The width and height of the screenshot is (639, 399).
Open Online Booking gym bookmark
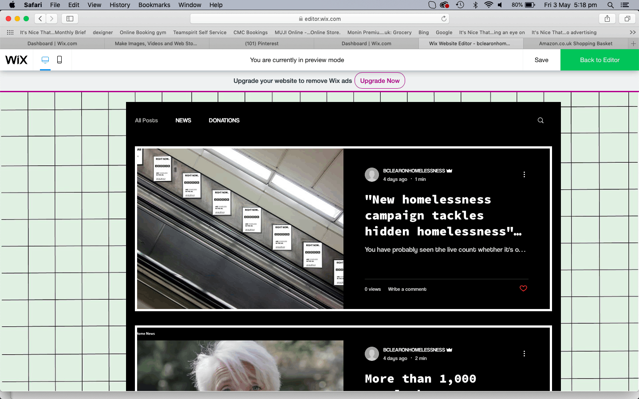pyautogui.click(x=143, y=32)
